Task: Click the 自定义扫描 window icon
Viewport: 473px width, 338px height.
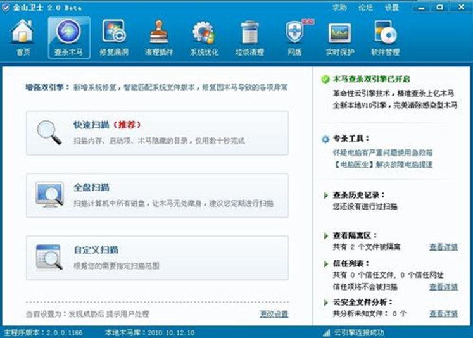Action: [x=49, y=257]
